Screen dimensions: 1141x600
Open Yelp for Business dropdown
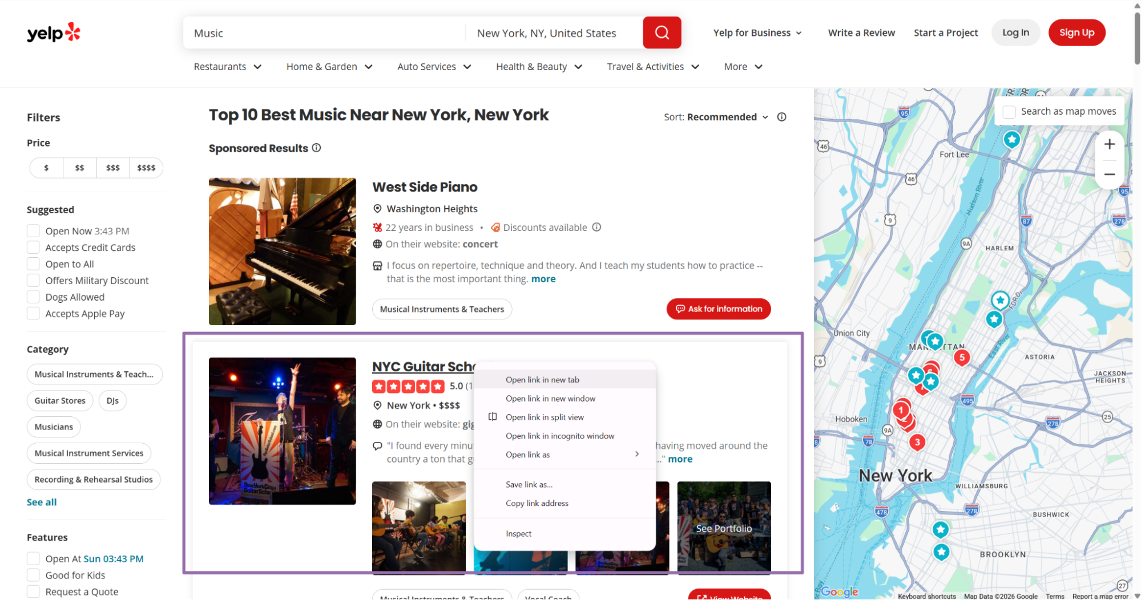757,33
